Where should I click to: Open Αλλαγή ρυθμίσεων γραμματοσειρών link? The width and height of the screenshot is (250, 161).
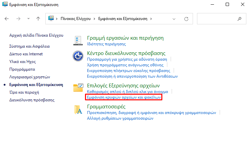(x=120, y=118)
